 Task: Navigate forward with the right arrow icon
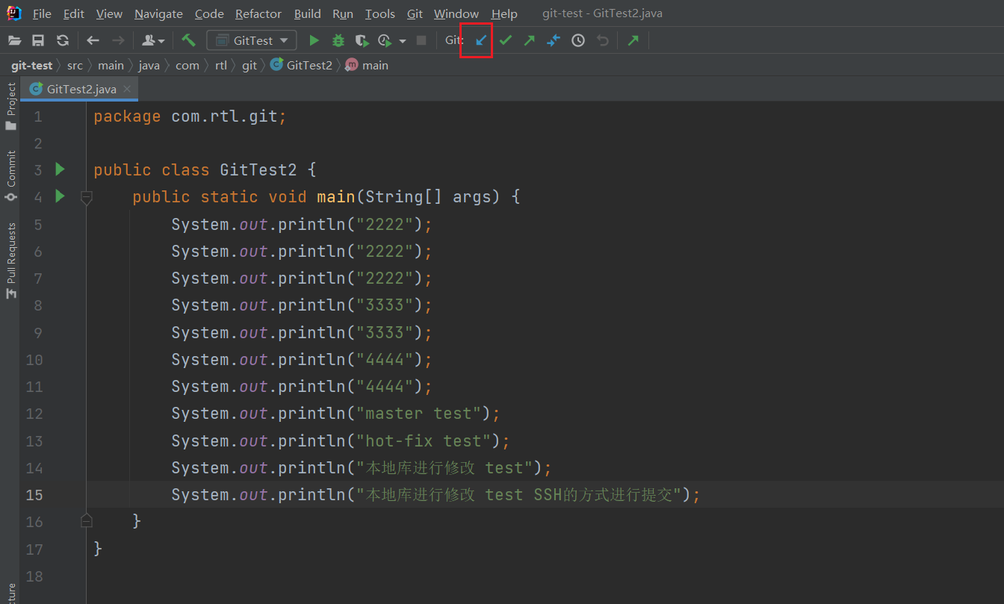(118, 40)
